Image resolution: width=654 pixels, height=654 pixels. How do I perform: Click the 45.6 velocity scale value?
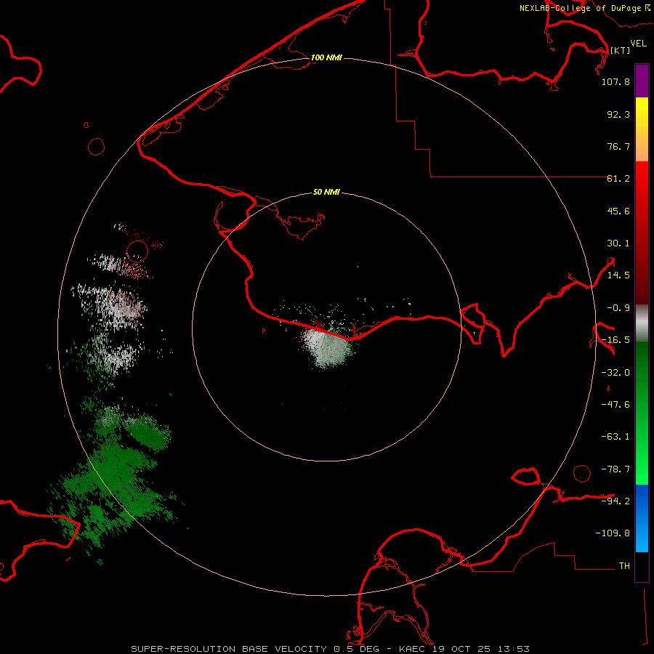[618, 211]
